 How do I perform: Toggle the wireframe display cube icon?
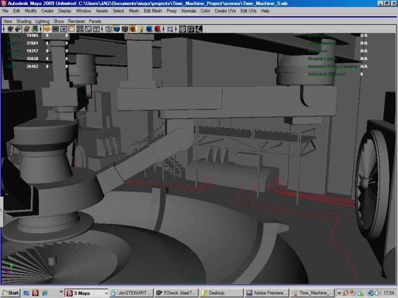pyautogui.click(x=109, y=29)
